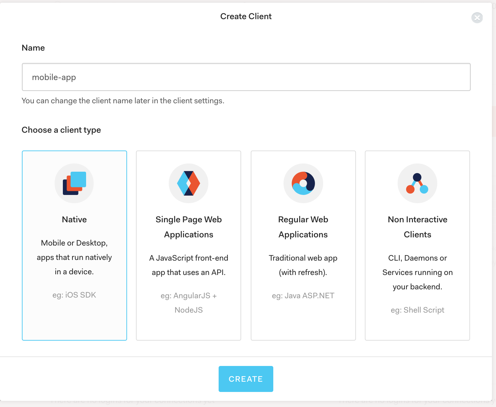
Task: Select the Non Interactive Clients title
Action: [417, 227]
